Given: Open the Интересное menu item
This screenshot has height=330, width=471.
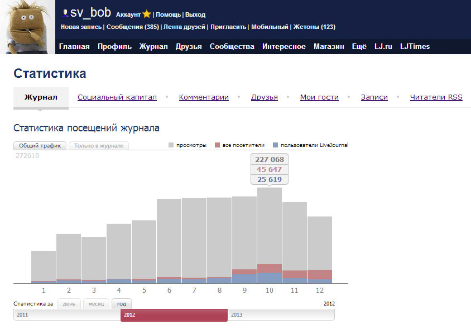Looking at the screenshot, I should [284, 46].
